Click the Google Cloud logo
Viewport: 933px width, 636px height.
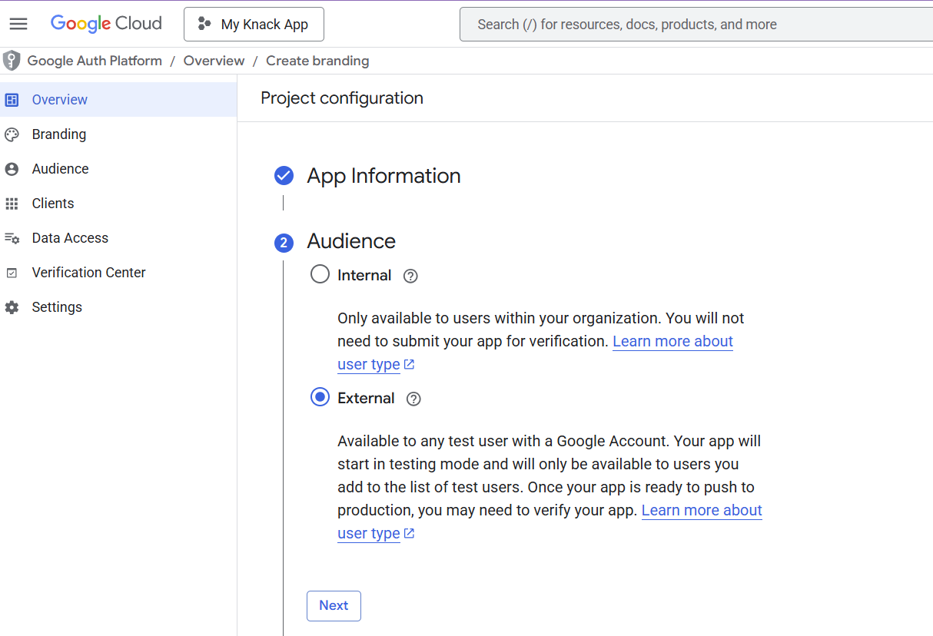pos(106,24)
